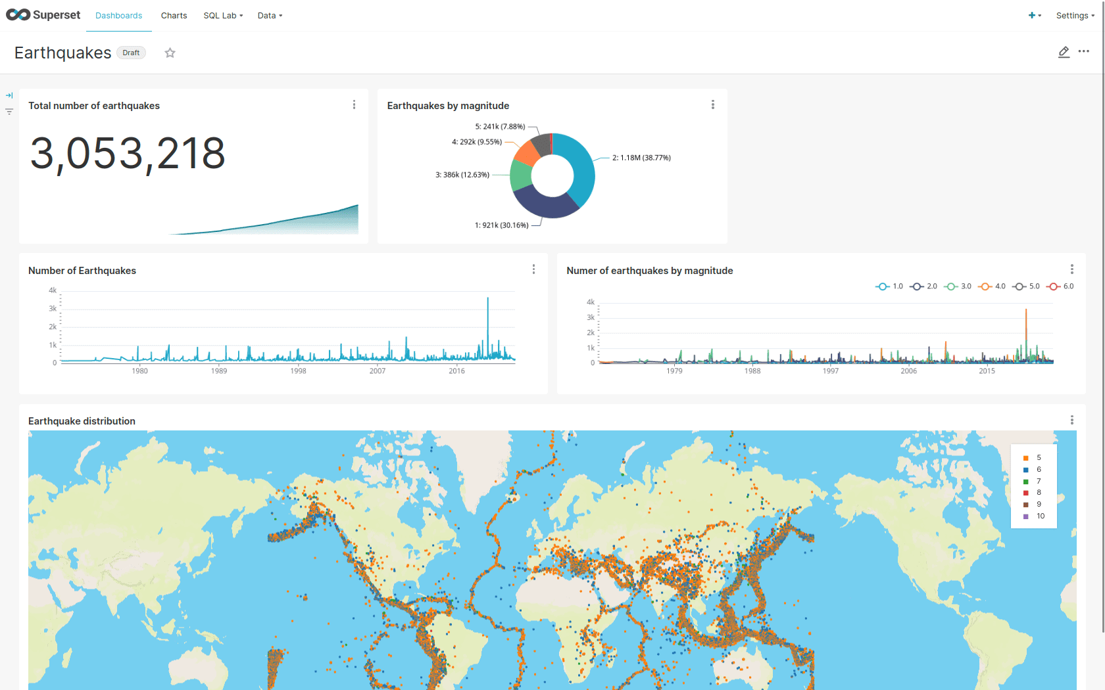
Task: Open options kebab on Total number of earthquakes
Action: pos(354,104)
